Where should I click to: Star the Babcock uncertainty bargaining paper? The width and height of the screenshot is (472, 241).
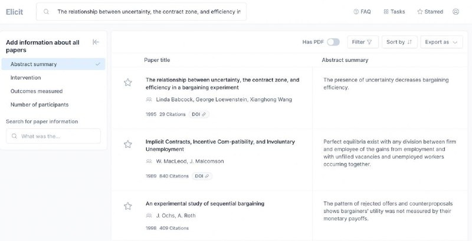(x=127, y=82)
